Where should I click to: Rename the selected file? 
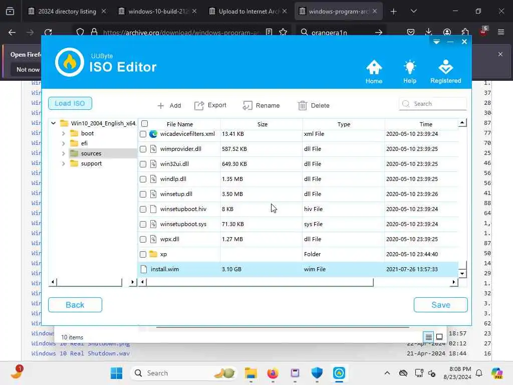tap(262, 105)
